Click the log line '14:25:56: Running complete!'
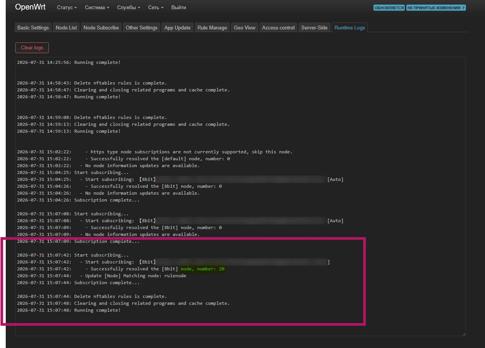The image size is (485, 348). coord(69,62)
